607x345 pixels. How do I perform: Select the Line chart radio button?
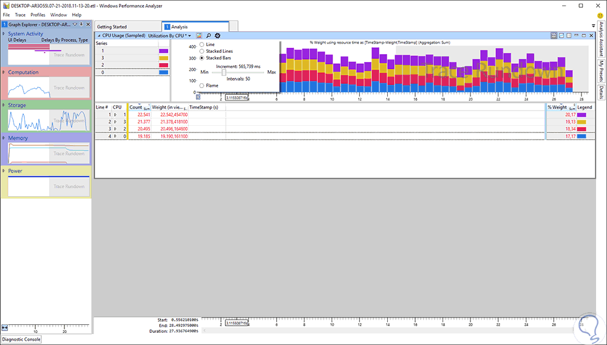pos(202,44)
